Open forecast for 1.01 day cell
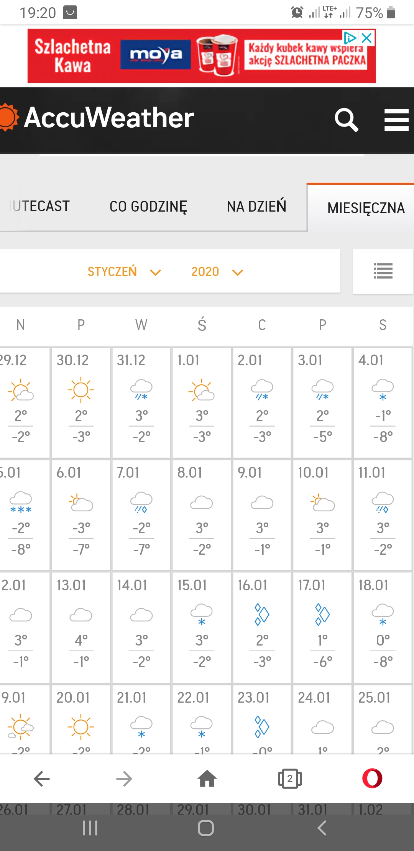This screenshot has width=414, height=851. coord(202,402)
